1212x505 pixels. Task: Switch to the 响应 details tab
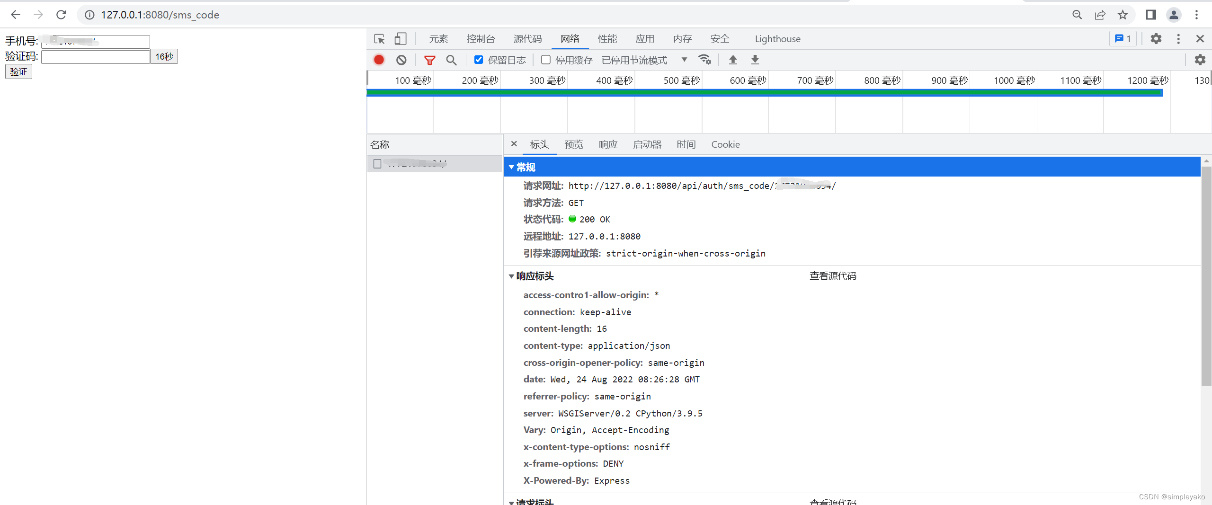pyautogui.click(x=608, y=144)
